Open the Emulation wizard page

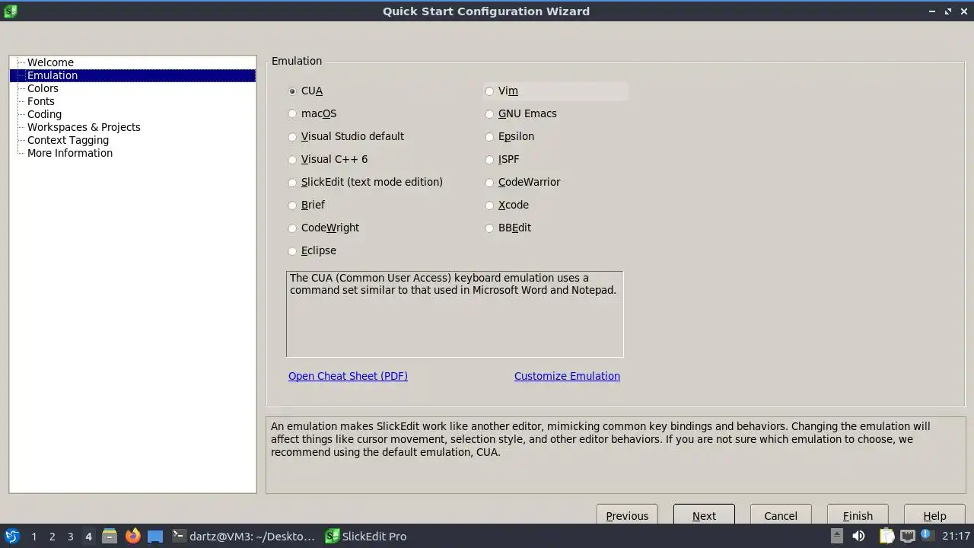[x=53, y=75]
